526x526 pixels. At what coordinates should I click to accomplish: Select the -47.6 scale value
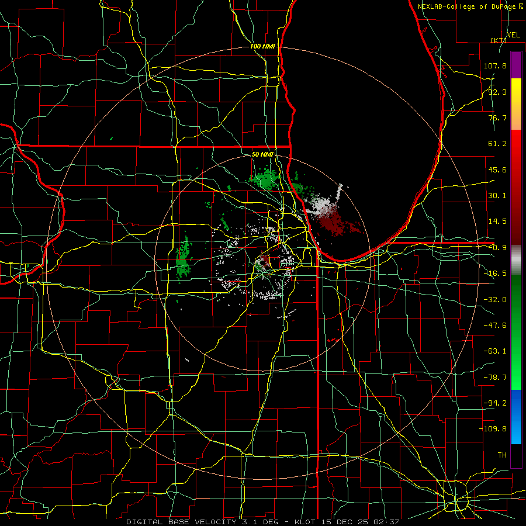pos(495,326)
